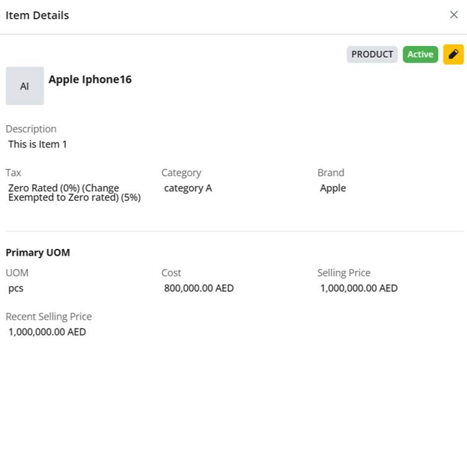Select the Apple Iphone16 item name
The image size is (467, 453).
pyautogui.click(x=90, y=80)
